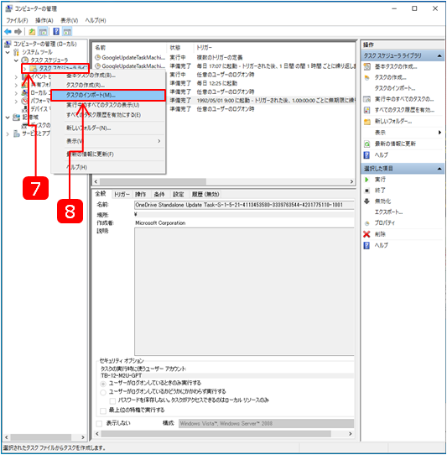447x455 pixels.
Task: Switch to the トリガー tab
Action: (x=122, y=195)
